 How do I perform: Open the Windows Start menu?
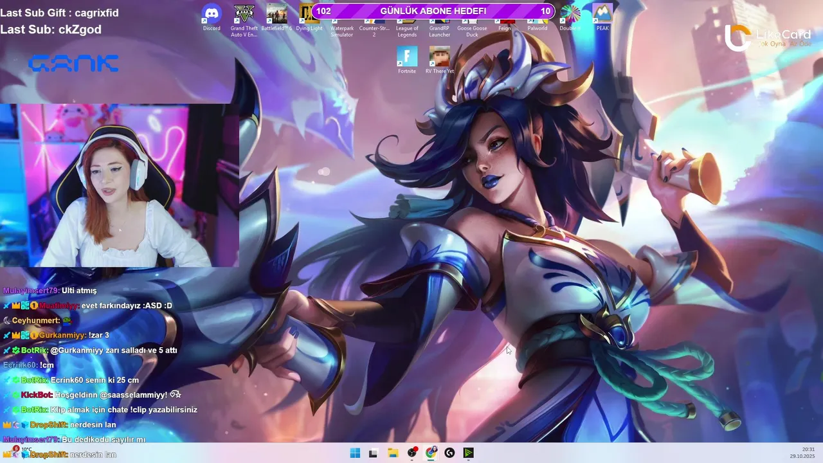click(355, 453)
